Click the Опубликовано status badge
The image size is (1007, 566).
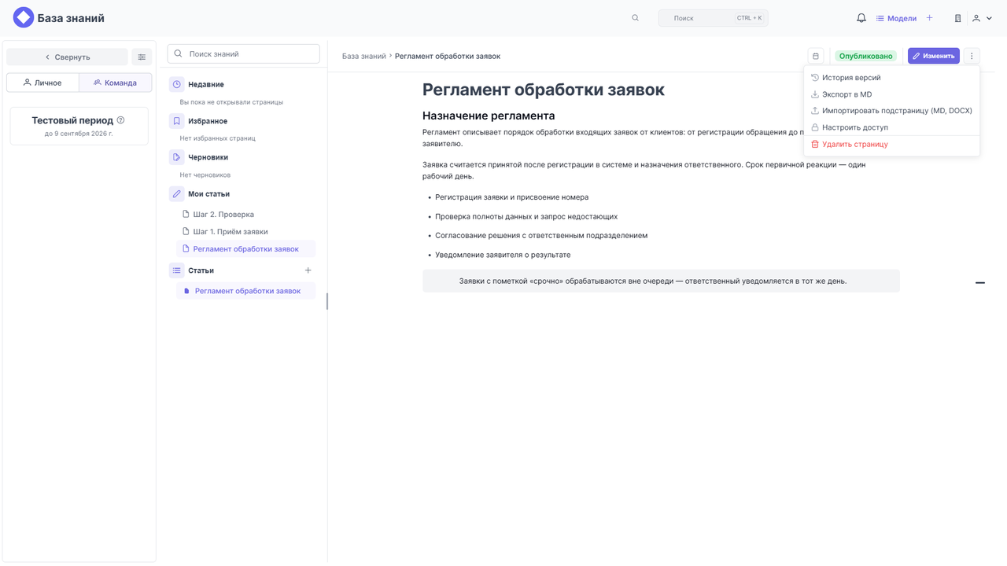click(x=866, y=56)
